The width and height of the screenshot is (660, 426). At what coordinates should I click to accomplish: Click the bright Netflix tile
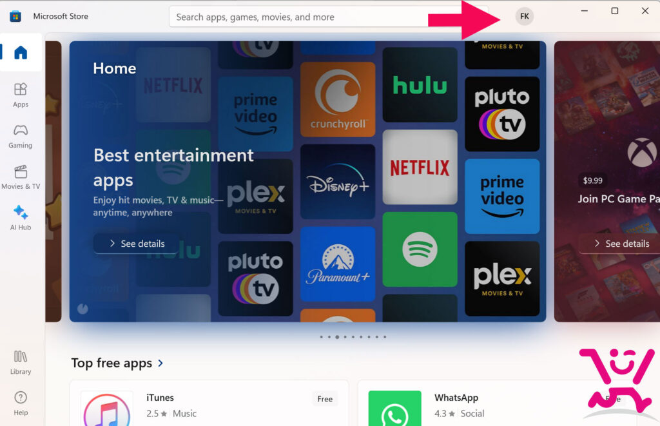tap(420, 167)
